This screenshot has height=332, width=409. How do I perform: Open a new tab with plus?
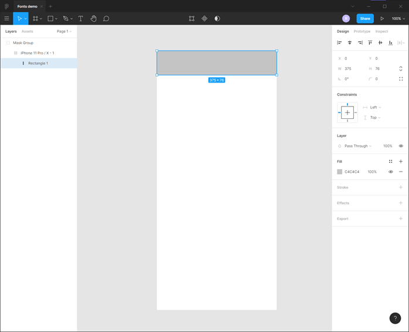click(50, 6)
